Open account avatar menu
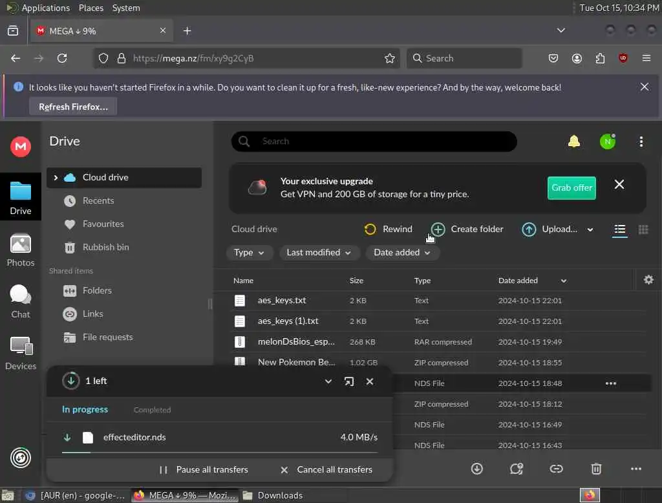This screenshot has width=662, height=503. (607, 142)
